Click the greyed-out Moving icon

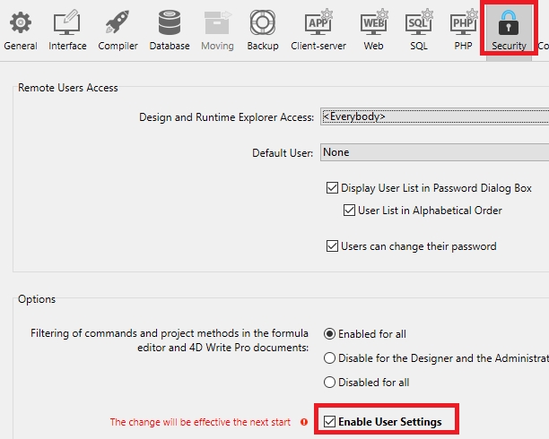coord(216,22)
